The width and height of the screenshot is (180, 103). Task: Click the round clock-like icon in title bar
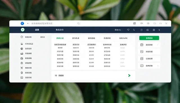[x=148, y=24]
